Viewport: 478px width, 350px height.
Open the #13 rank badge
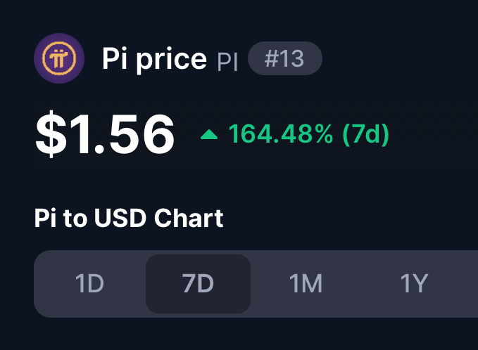coord(285,58)
